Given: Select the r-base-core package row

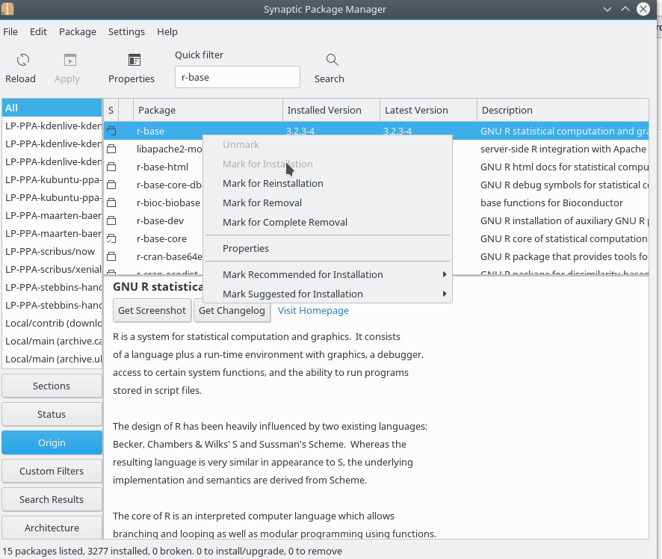Looking at the screenshot, I should click(161, 238).
